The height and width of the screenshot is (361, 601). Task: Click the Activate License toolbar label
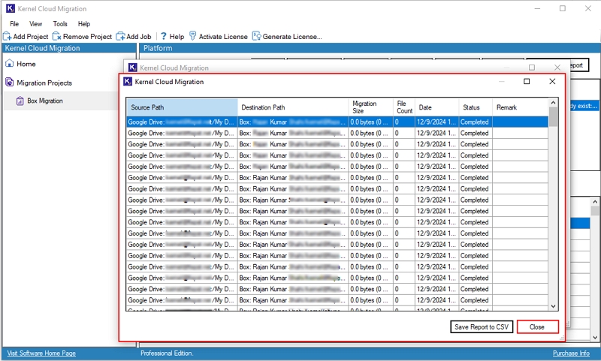(x=223, y=36)
